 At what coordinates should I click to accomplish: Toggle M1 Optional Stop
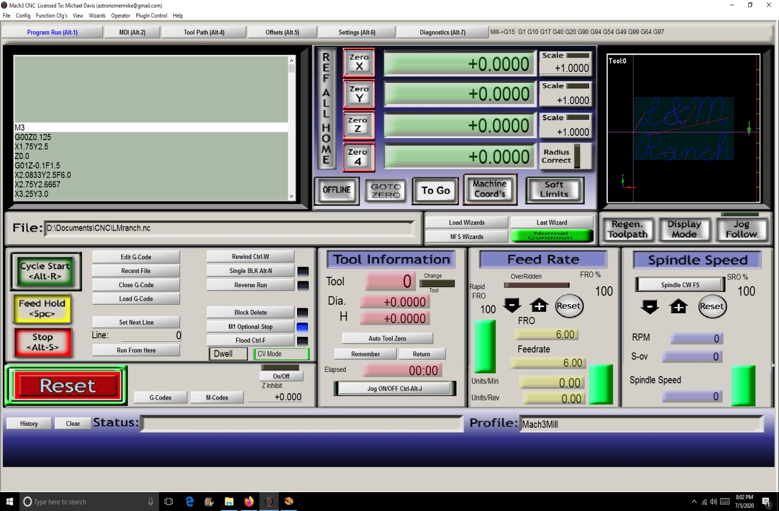click(x=250, y=327)
